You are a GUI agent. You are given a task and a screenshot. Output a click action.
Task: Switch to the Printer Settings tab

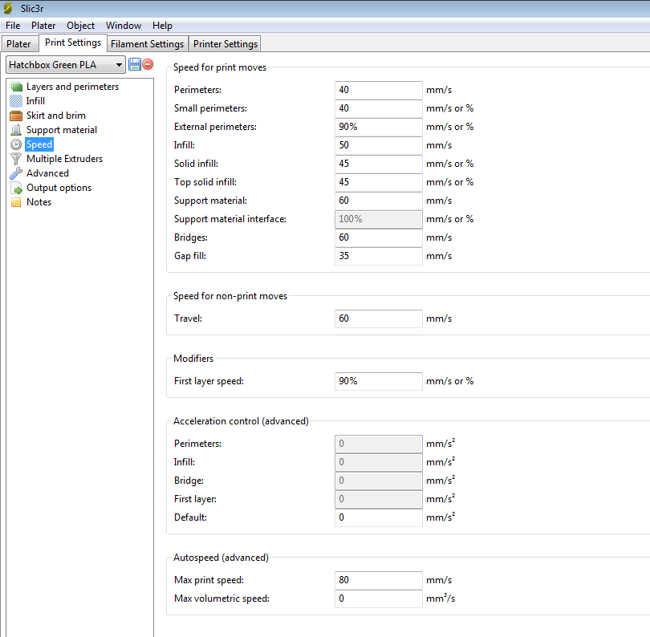point(225,44)
